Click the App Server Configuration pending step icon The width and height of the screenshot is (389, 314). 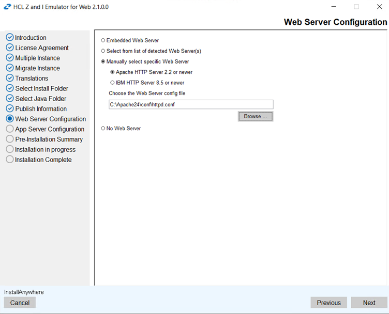pos(10,129)
